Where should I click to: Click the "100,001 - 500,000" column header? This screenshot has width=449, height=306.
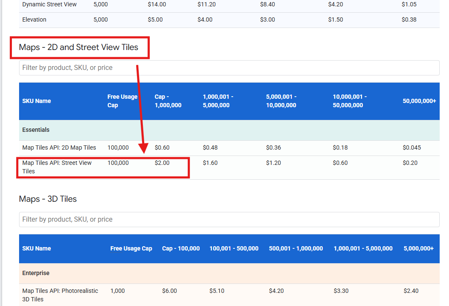point(234,248)
